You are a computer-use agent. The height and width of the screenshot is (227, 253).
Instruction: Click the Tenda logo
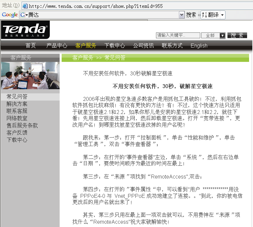coord(25,30)
